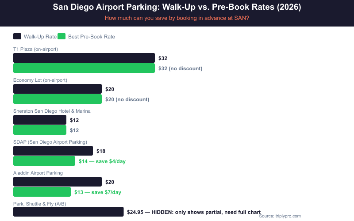The height and width of the screenshot is (221, 354).
Task: Click the T1 Plaza green pre-book bar
Action: coord(84,68)
